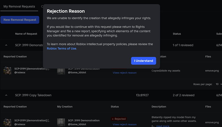
Task: Click Description header in Copy Takedown section
Action: coord(159,107)
